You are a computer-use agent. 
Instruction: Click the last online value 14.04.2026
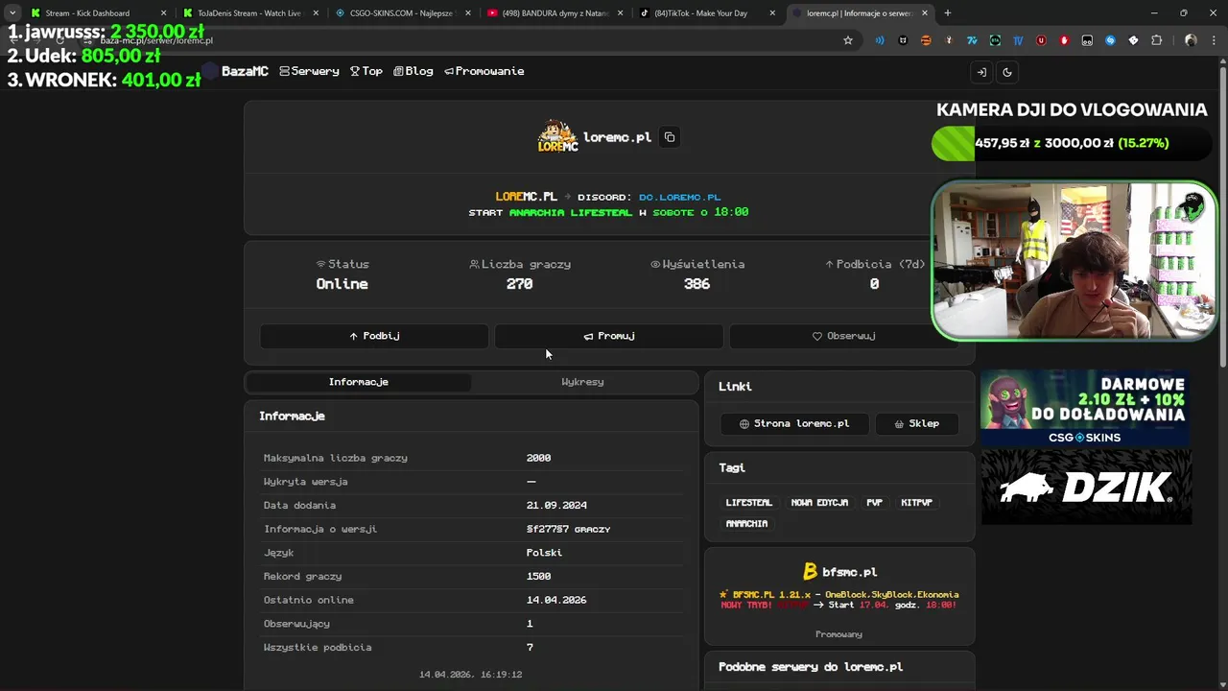coord(556,600)
